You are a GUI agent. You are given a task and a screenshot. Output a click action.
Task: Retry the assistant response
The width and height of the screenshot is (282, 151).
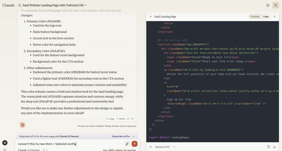[x=121, y=119]
